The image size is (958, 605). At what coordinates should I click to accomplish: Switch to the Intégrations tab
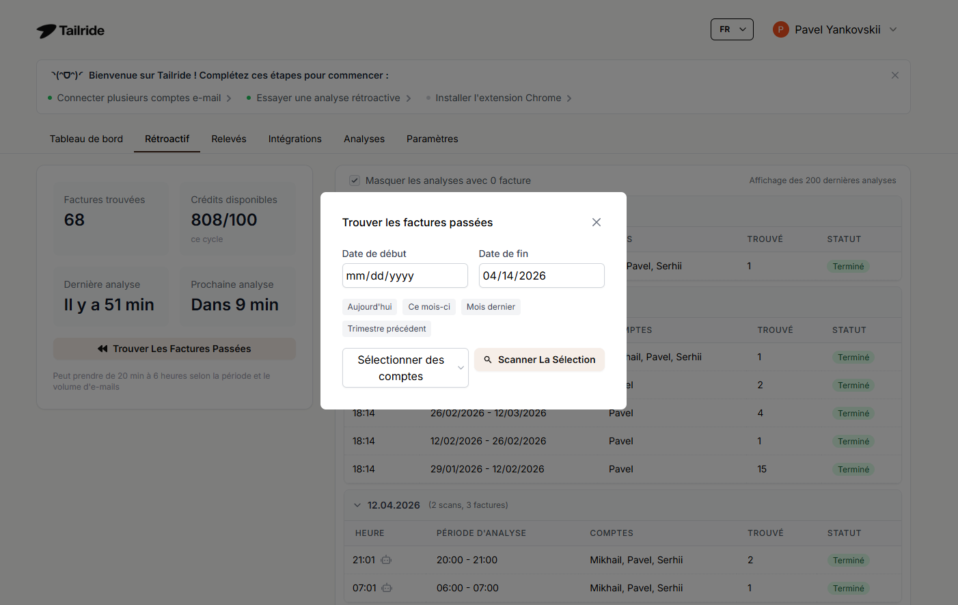pos(295,139)
